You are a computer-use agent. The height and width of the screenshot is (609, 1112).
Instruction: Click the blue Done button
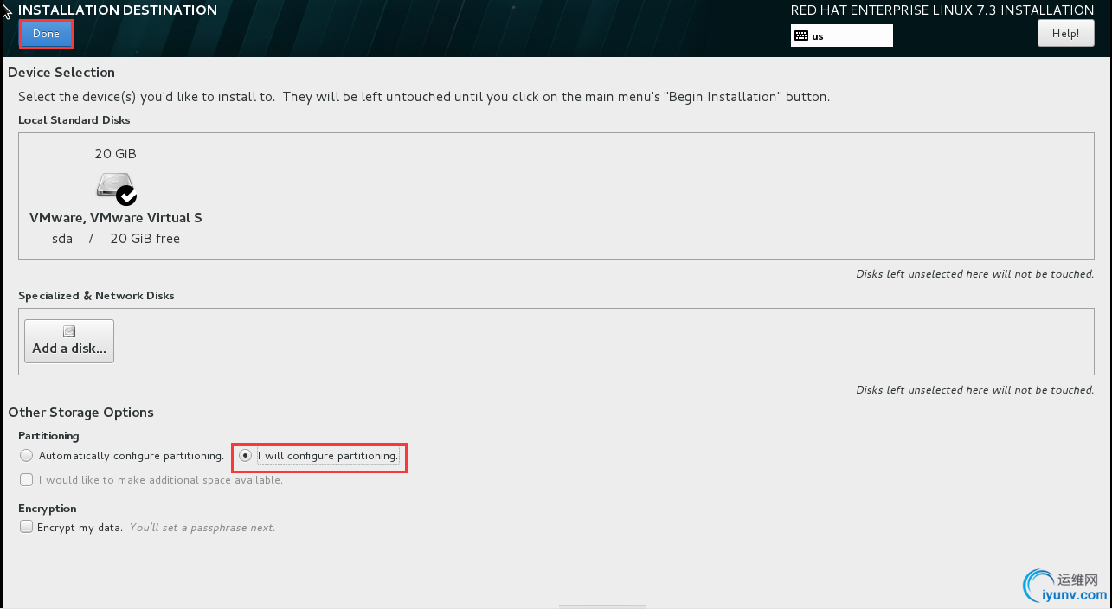(46, 34)
